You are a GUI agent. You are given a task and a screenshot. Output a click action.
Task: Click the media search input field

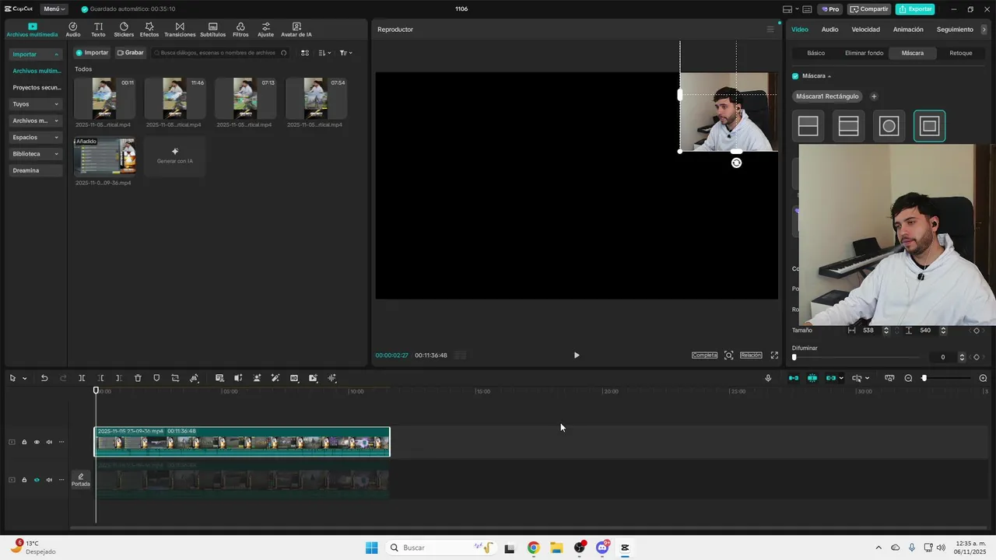[x=221, y=53]
